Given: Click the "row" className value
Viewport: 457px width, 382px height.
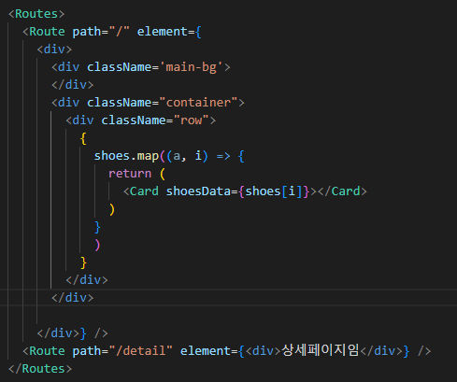Looking at the screenshot, I should click(x=191, y=120).
